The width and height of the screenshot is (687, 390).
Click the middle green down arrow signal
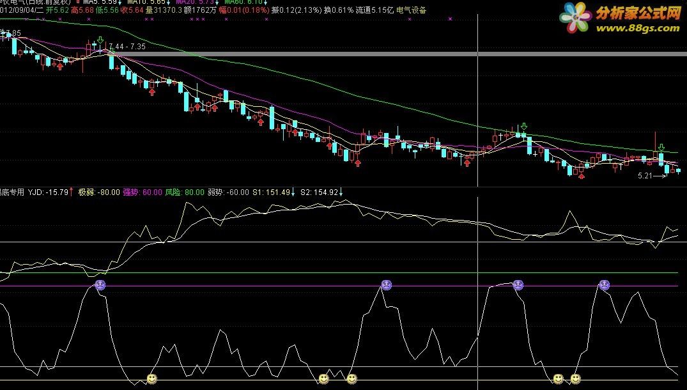click(524, 127)
